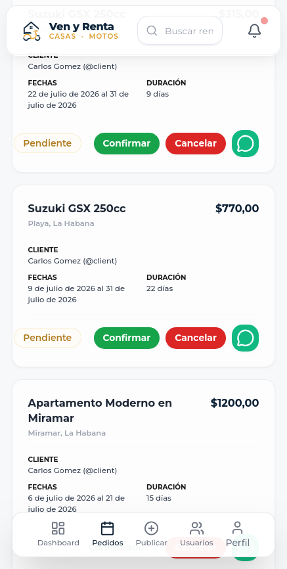Screen dimensions: 287x569
Task: Focus the Buscar rentas search field
Action: coord(180,30)
